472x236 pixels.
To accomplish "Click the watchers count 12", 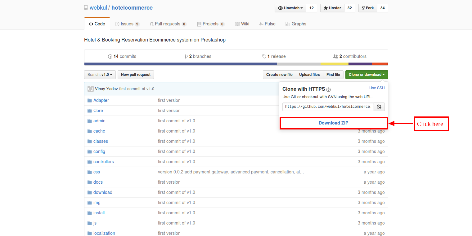I will pyautogui.click(x=312, y=8).
